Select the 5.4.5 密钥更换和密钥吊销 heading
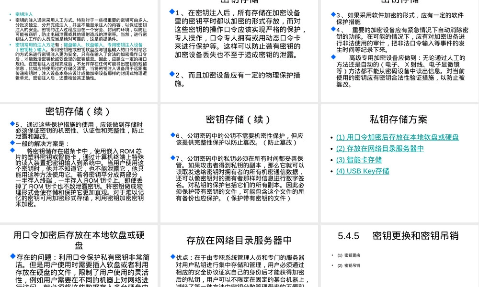This screenshot has width=479, height=287. click(x=398, y=236)
